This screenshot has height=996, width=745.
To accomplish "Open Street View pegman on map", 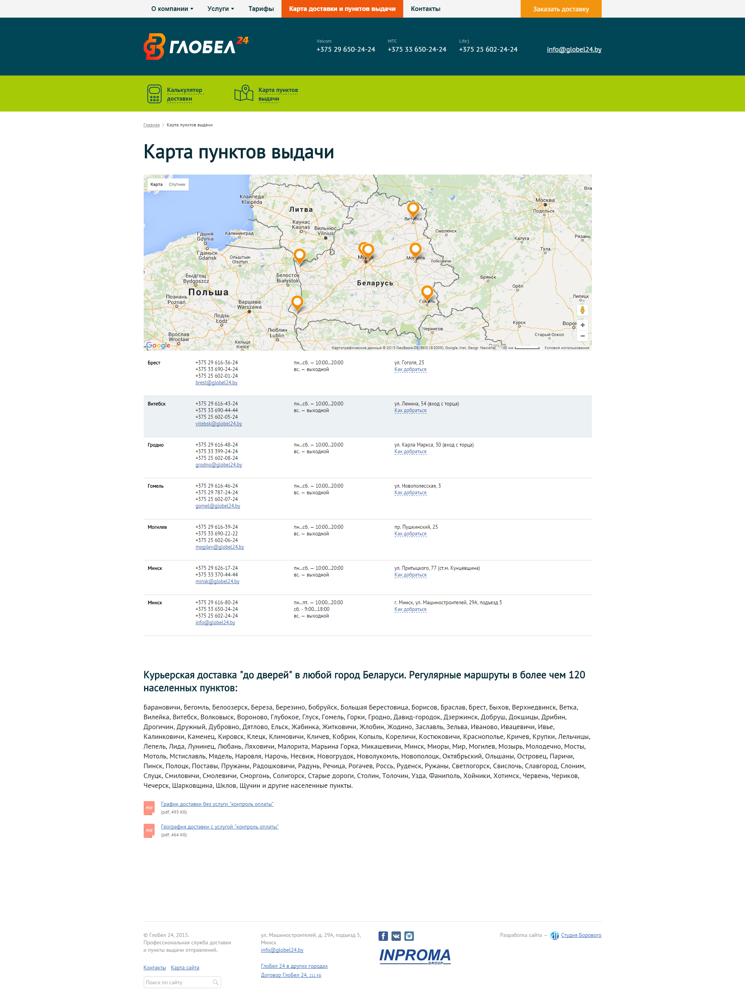I will 583,310.
